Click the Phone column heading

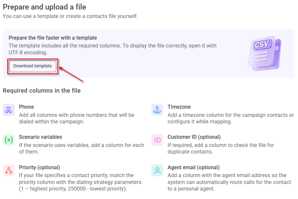[27, 107]
